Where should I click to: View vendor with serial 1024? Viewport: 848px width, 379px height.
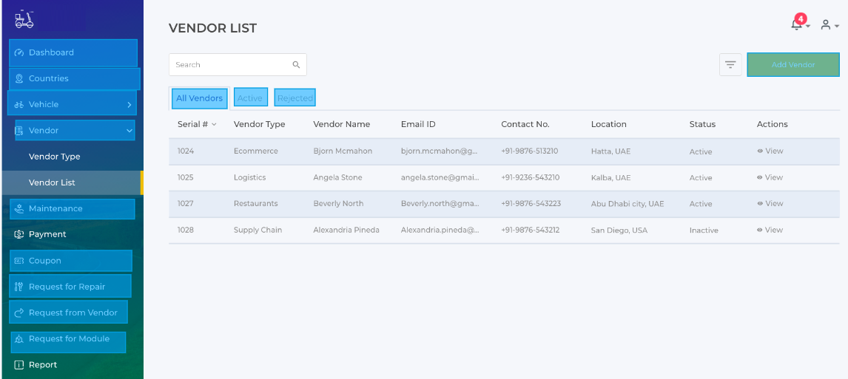pyautogui.click(x=770, y=151)
